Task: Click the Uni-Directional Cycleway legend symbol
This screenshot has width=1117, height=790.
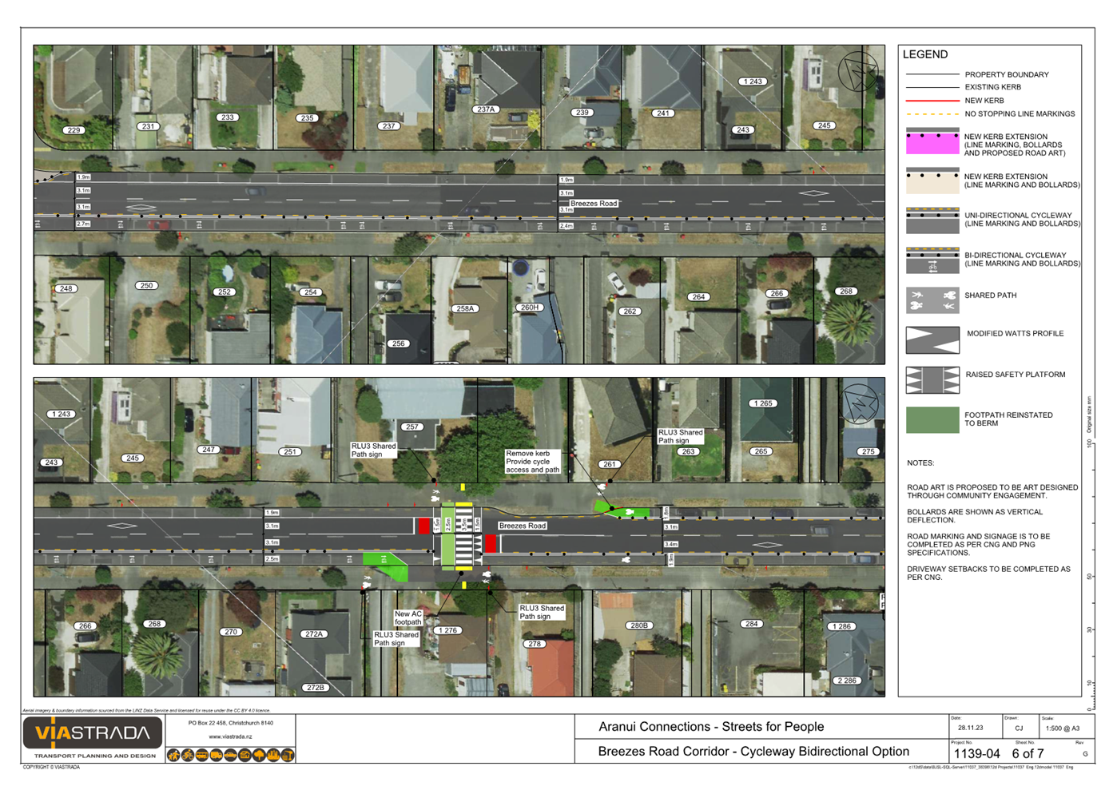Action: tap(932, 220)
